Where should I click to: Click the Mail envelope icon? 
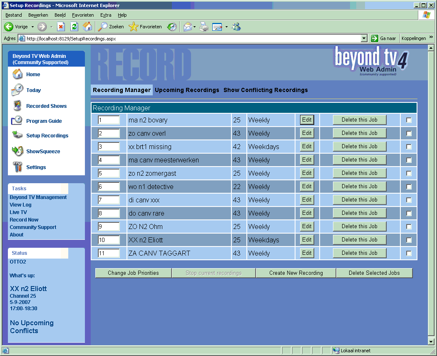click(188, 27)
